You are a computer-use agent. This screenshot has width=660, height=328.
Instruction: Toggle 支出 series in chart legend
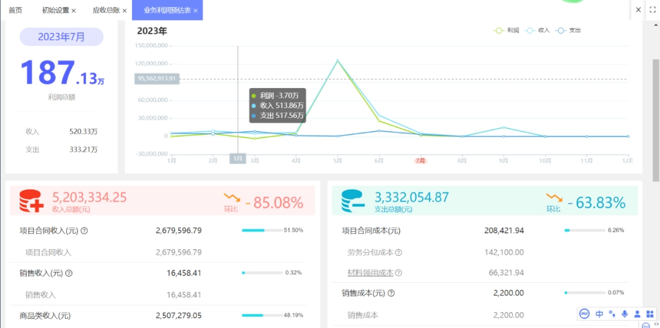coord(568,31)
